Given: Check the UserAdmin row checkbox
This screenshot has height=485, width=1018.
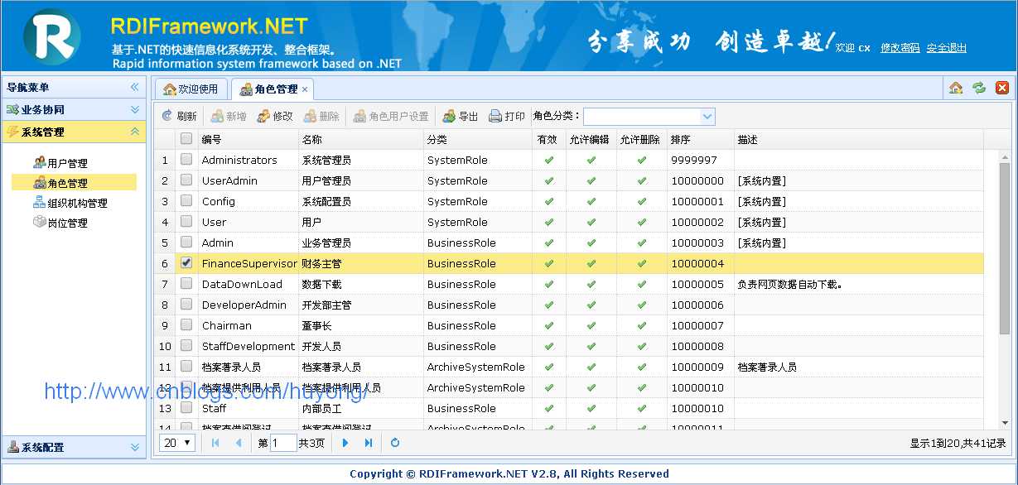Looking at the screenshot, I should [186, 180].
